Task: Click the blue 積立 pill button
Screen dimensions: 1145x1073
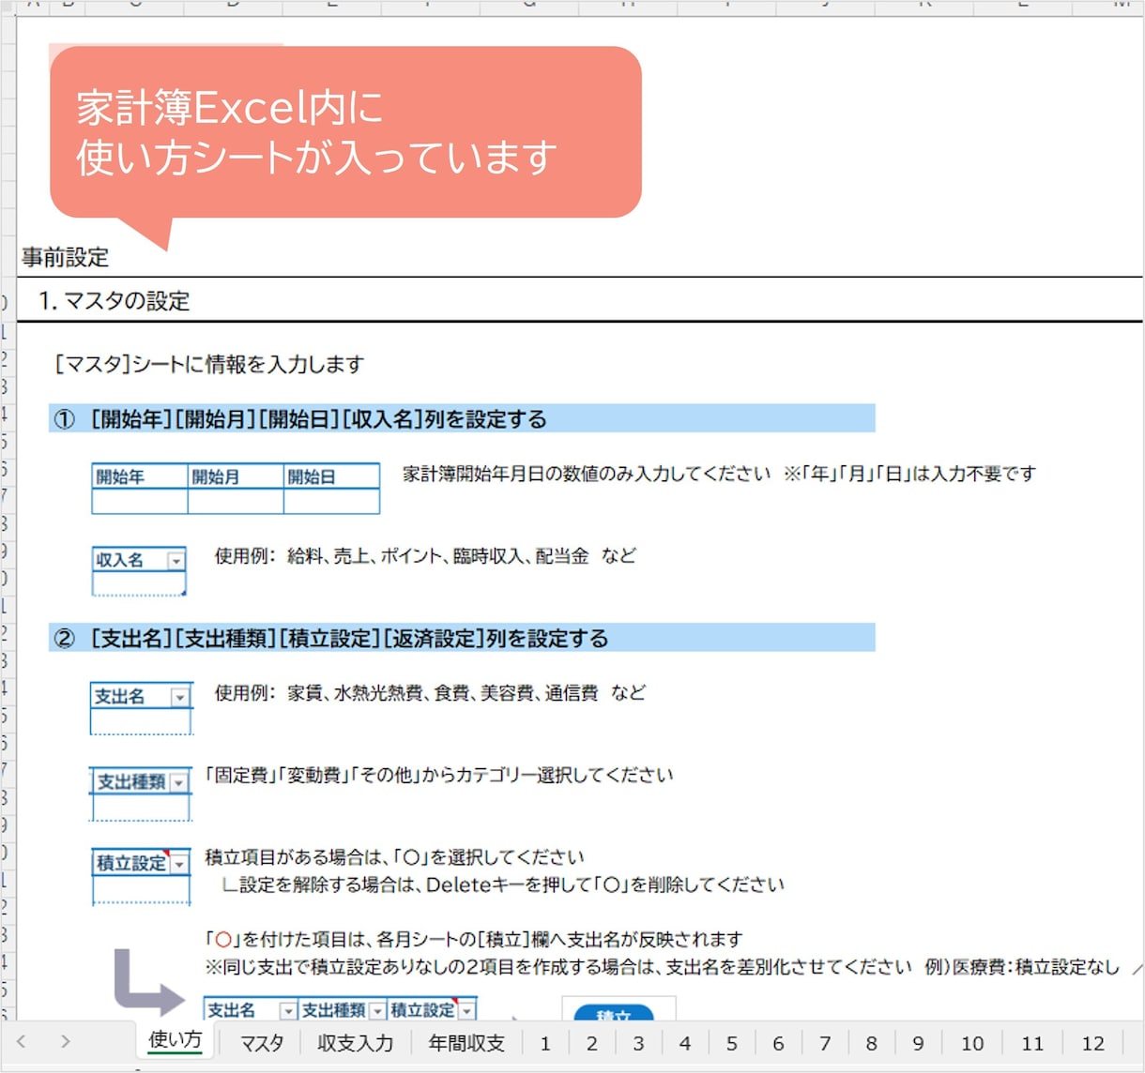Action: 613,1013
